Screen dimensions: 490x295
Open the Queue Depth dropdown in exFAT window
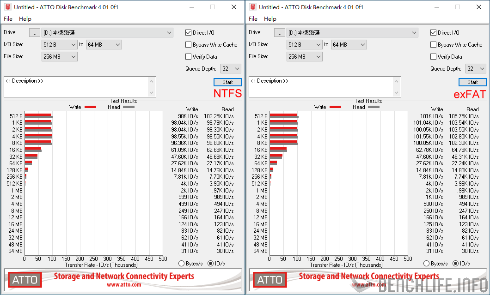pyautogui.click(x=476, y=69)
